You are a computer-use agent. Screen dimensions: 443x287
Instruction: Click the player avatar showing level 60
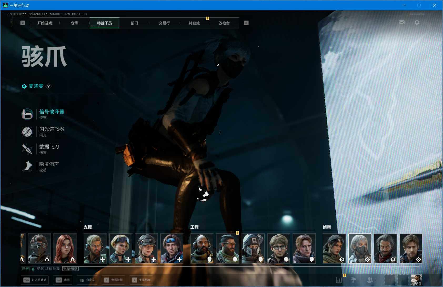[x=416, y=280]
